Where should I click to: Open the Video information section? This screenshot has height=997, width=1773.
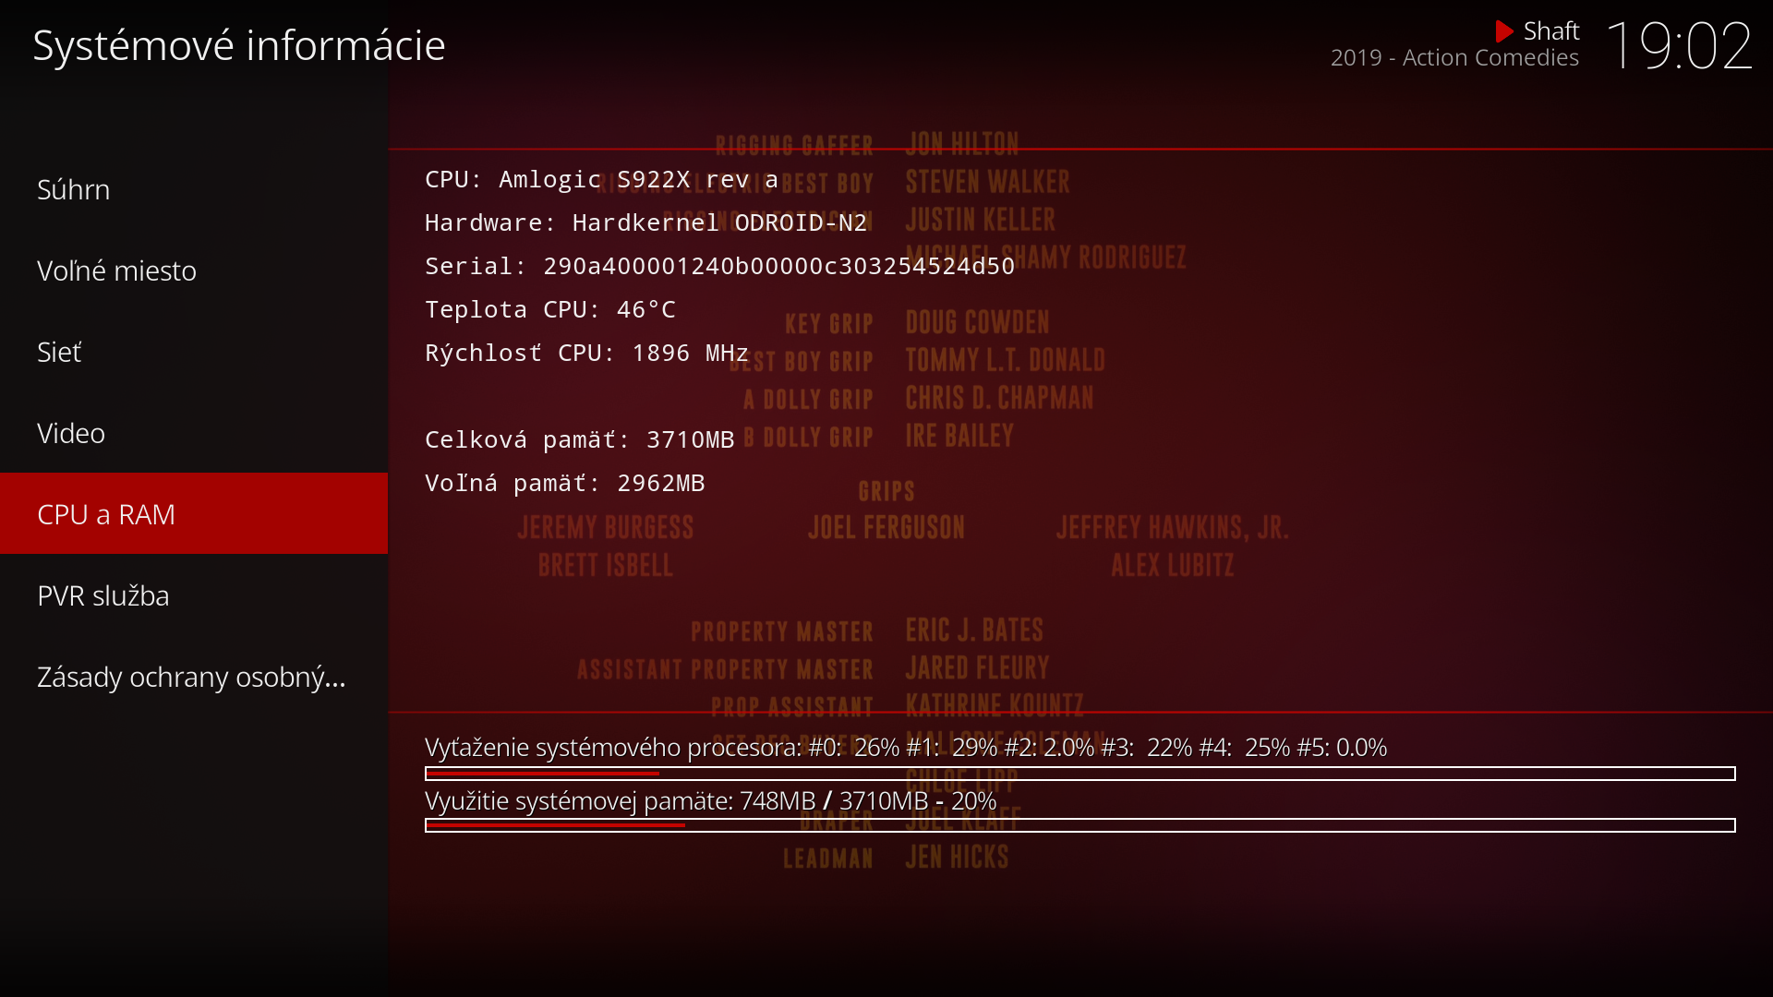[x=71, y=433]
